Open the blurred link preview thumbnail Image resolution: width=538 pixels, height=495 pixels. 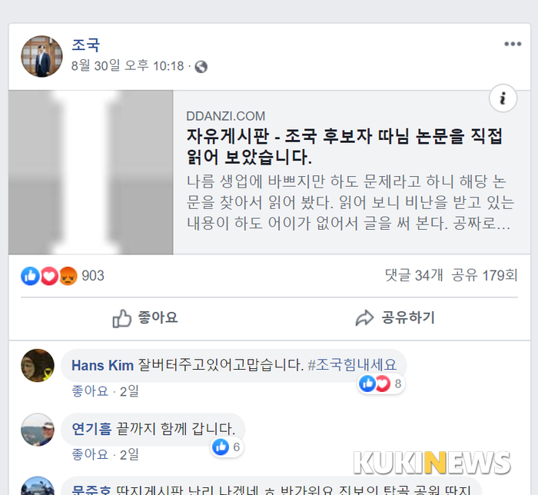[91, 172]
